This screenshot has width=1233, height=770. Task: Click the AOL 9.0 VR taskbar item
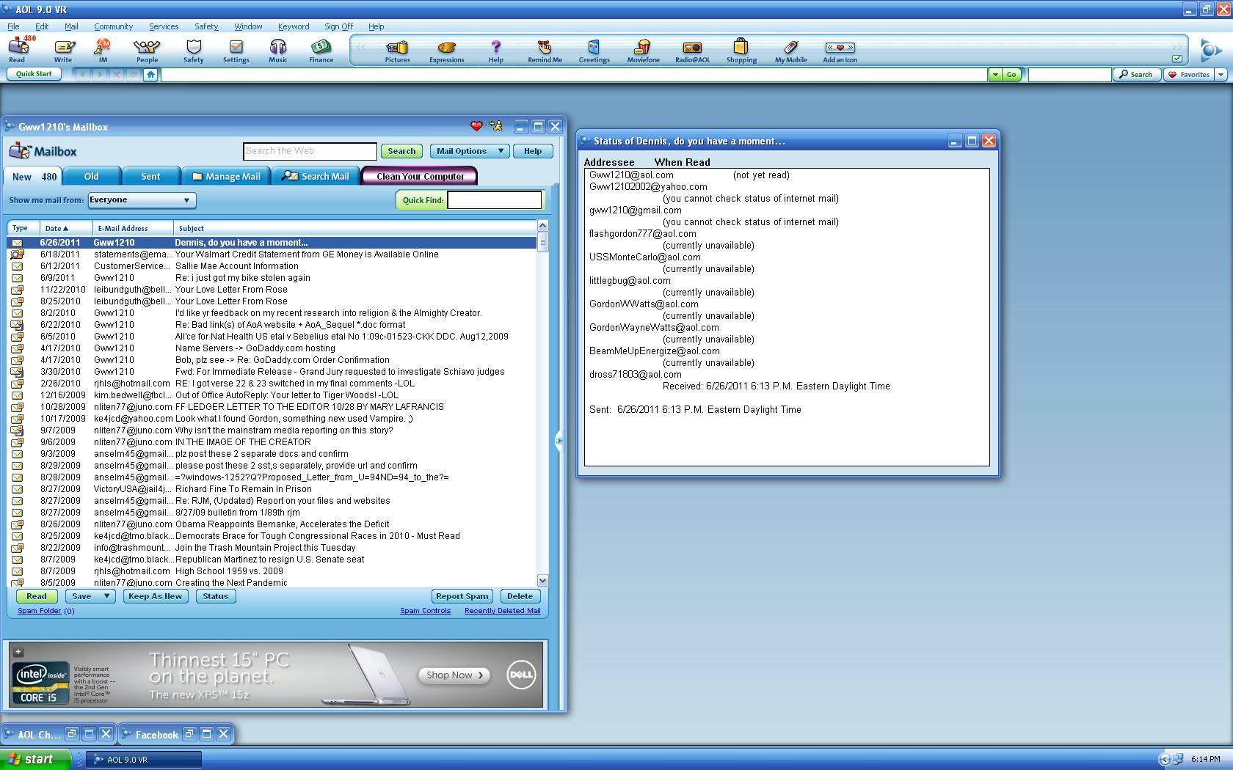(x=144, y=760)
